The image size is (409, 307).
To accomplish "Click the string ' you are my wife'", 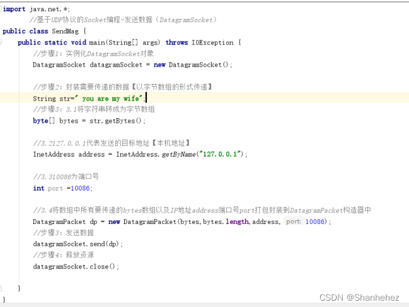I will click(x=108, y=98).
